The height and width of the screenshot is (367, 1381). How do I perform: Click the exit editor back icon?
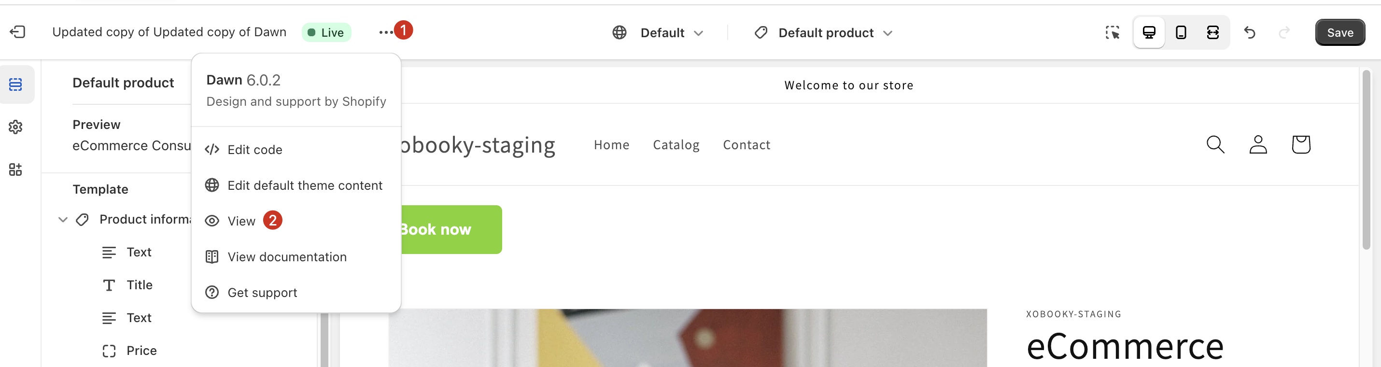tap(18, 32)
